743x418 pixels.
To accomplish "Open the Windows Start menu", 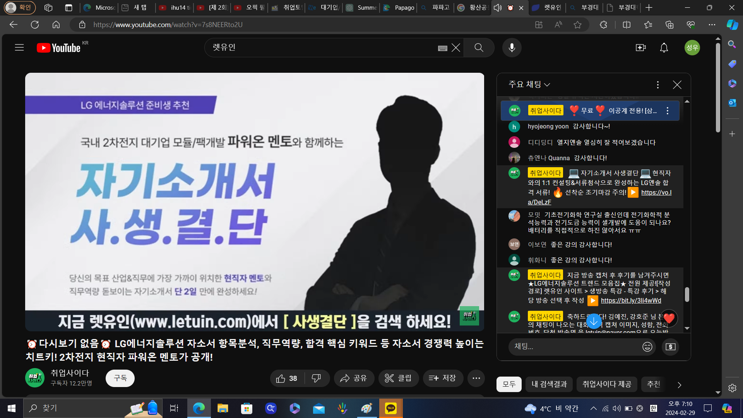I will point(12,408).
